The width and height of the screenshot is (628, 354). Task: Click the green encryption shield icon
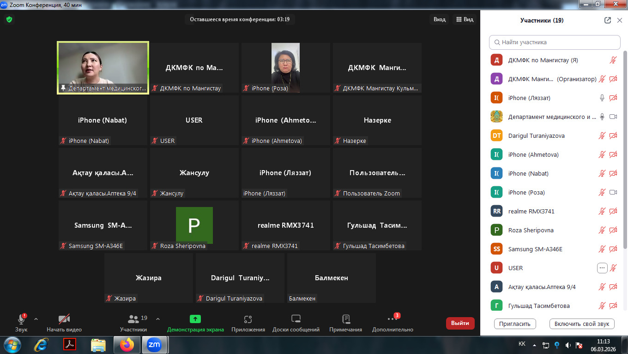(x=9, y=19)
